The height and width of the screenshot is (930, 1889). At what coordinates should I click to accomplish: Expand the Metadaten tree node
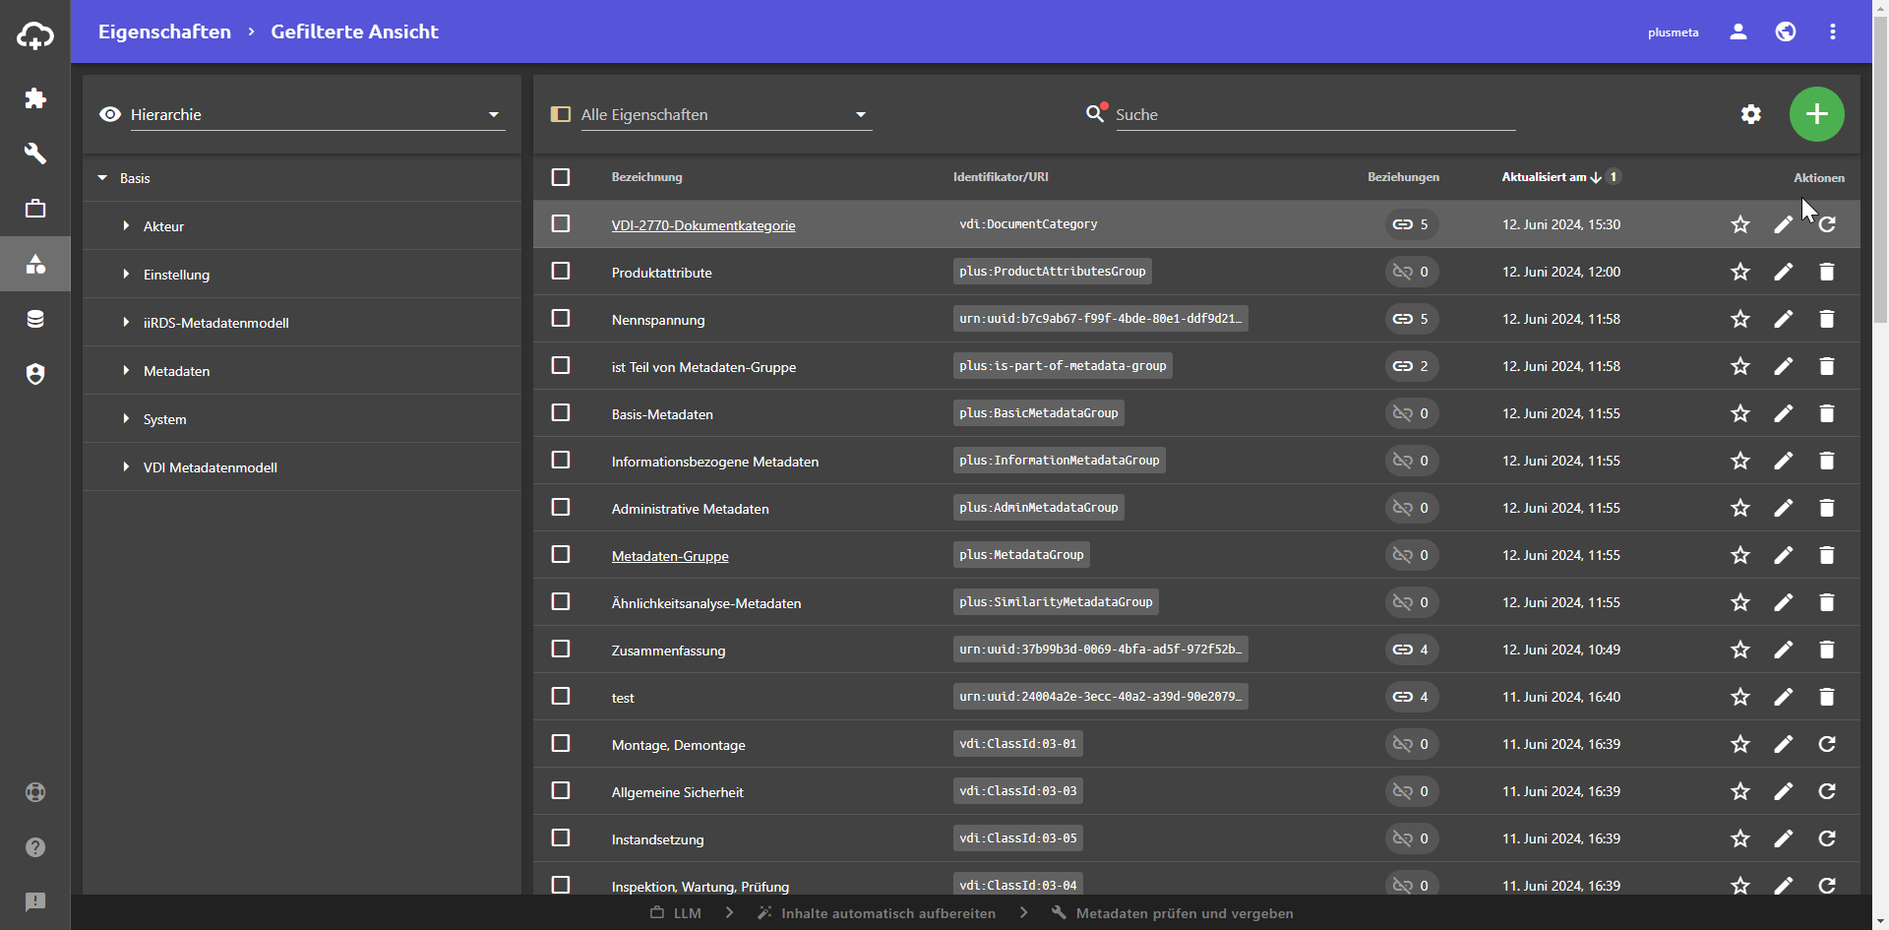(126, 371)
